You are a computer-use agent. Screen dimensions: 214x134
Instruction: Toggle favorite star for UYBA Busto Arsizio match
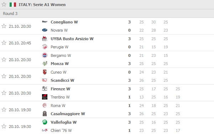4,43
